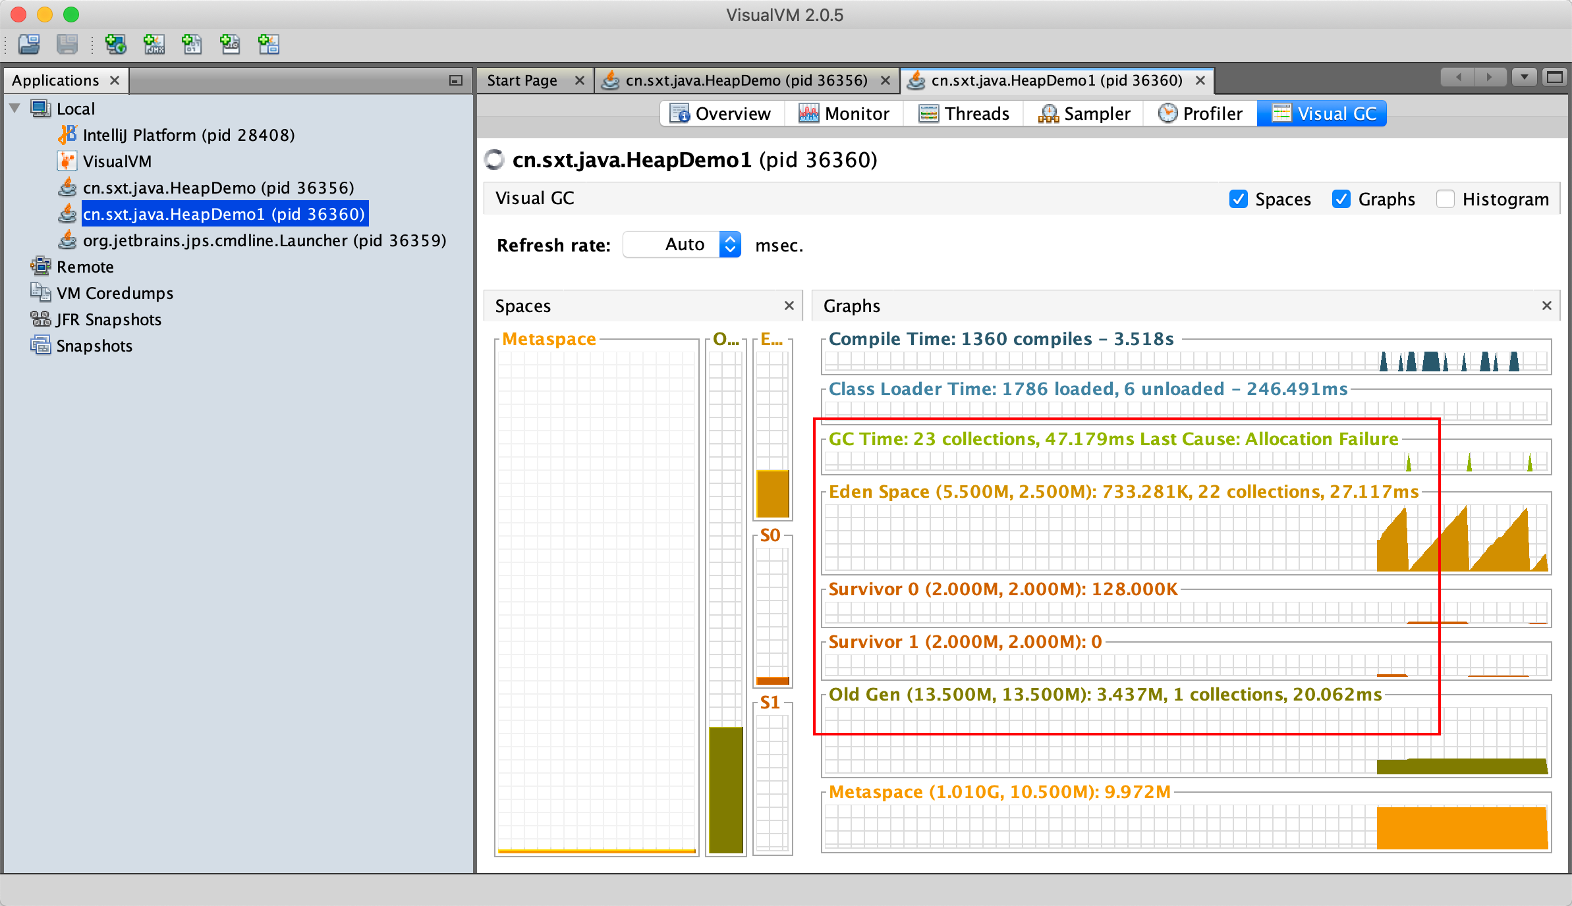
Task: Close the Spaces panel with its X
Action: pos(789,306)
